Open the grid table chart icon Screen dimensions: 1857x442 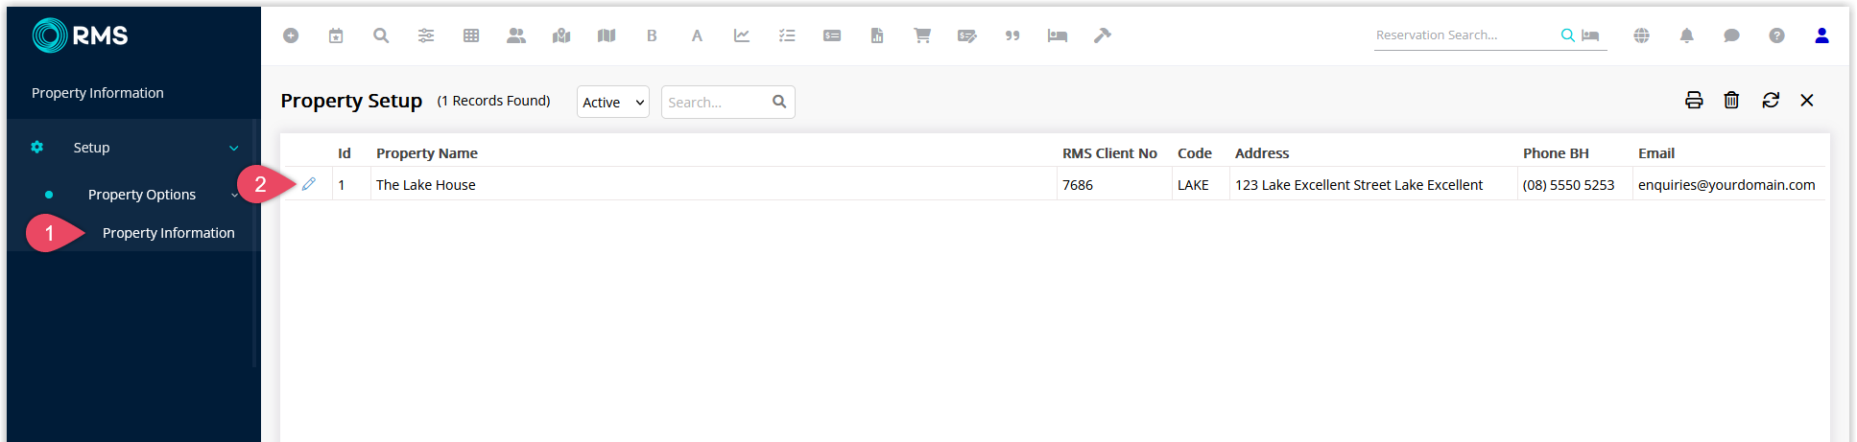[x=471, y=35]
